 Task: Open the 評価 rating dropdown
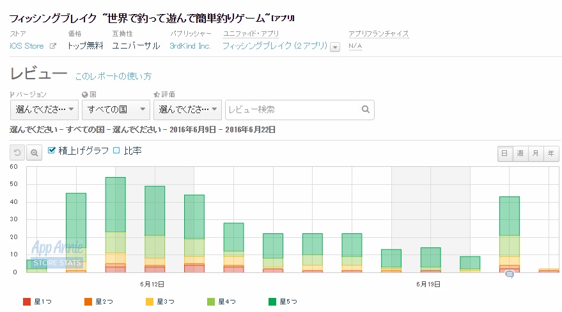(187, 109)
